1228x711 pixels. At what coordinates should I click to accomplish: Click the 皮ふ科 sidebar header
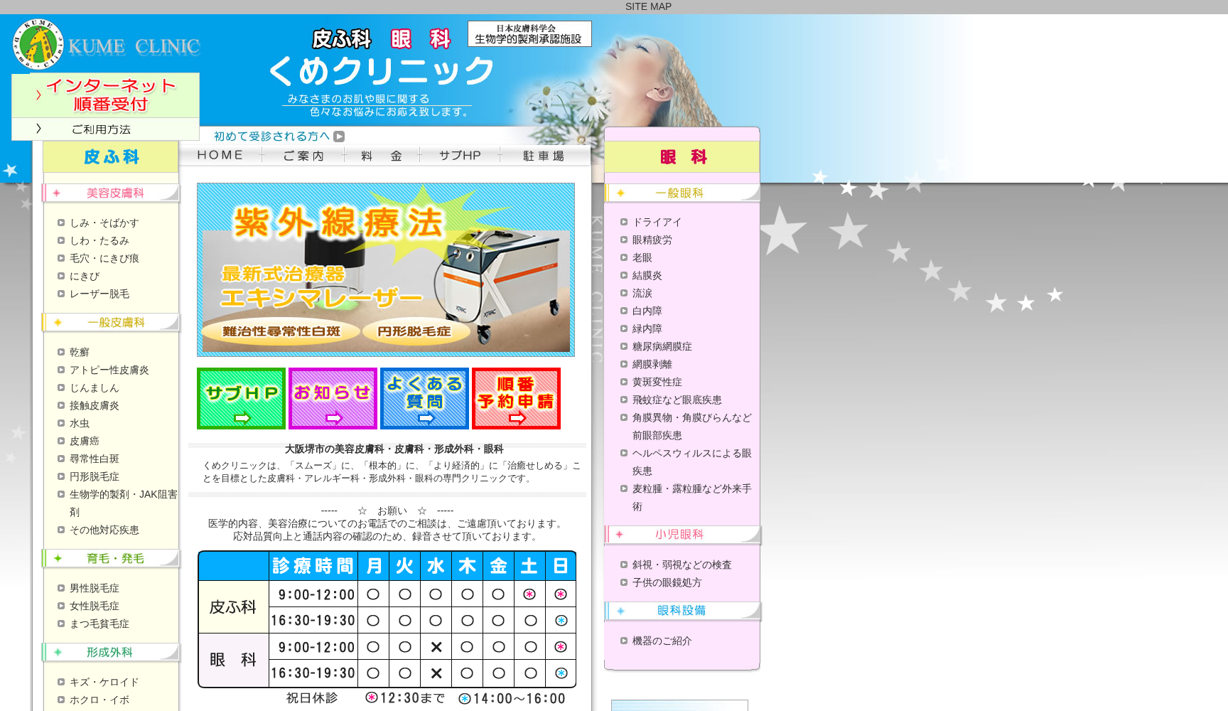[x=110, y=157]
